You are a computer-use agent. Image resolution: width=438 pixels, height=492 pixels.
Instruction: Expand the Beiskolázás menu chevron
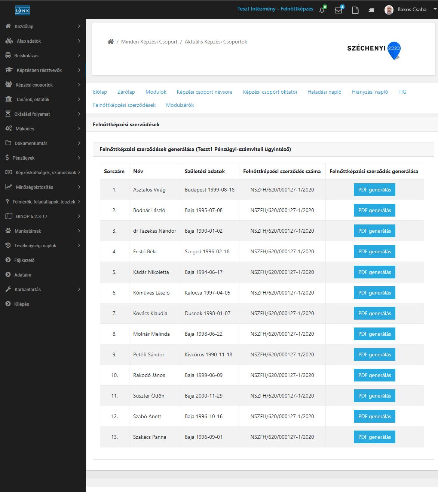point(79,55)
